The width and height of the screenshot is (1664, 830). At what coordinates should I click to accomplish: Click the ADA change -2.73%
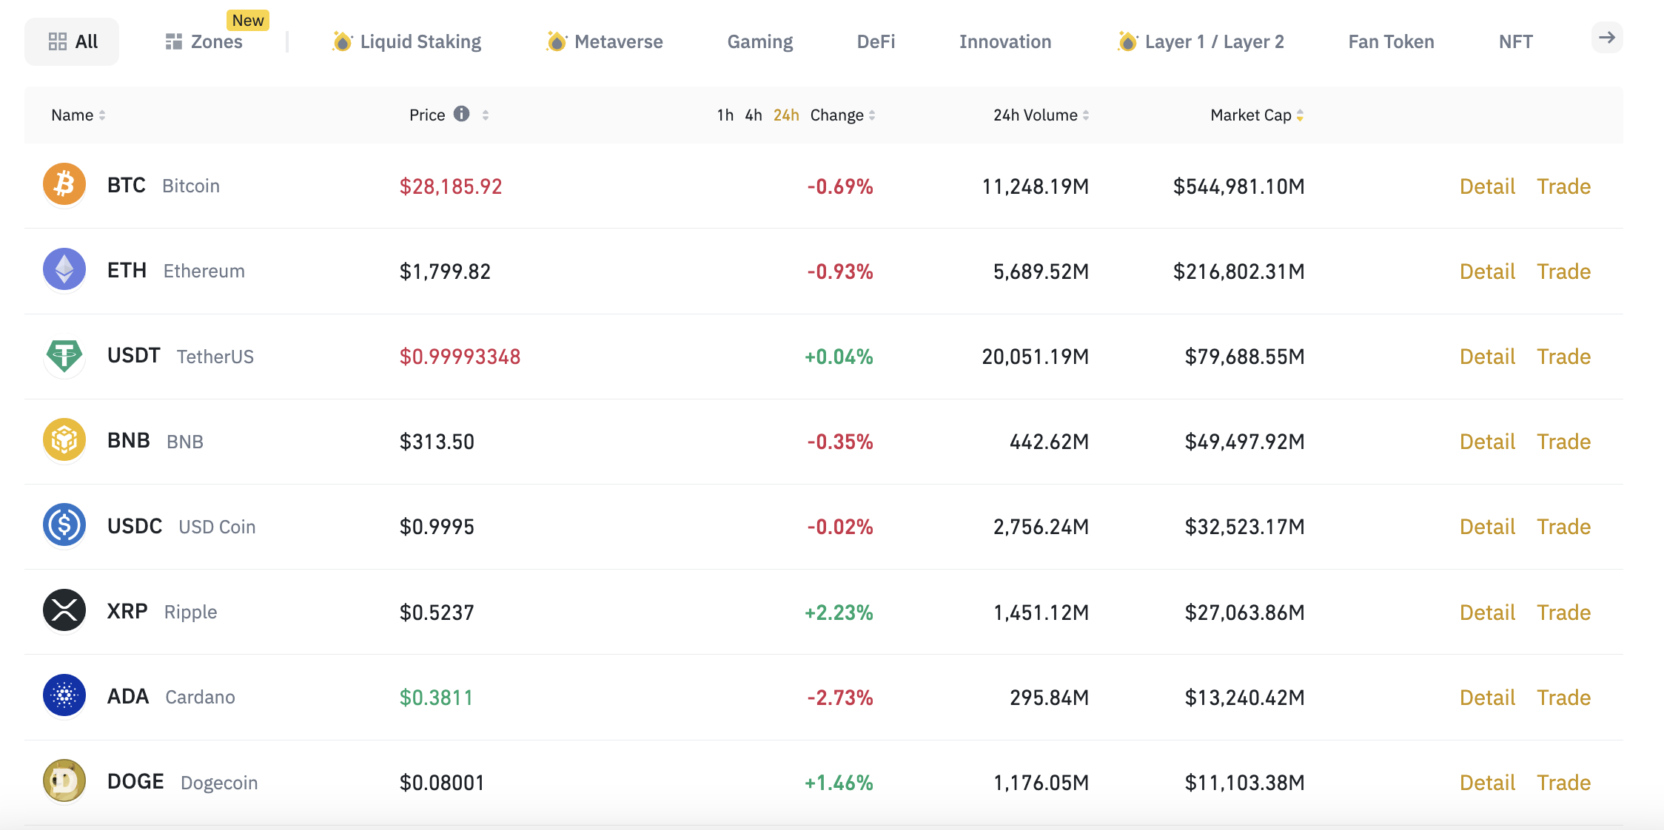(840, 698)
